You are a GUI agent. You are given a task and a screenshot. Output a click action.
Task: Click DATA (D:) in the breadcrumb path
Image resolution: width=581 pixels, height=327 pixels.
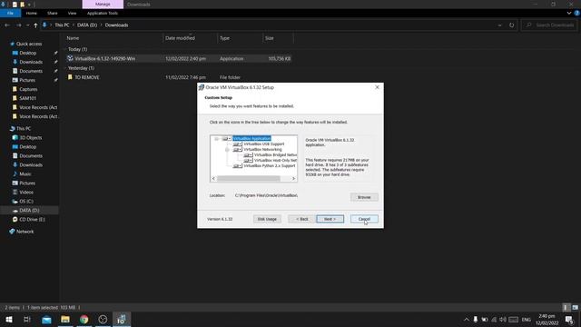point(87,25)
